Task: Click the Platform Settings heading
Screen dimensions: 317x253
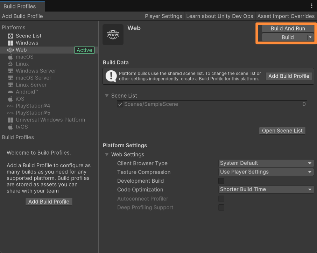Action: tap(125, 146)
